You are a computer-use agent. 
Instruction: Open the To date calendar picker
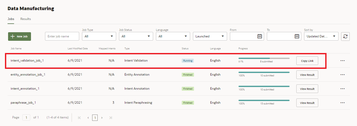[297, 36]
